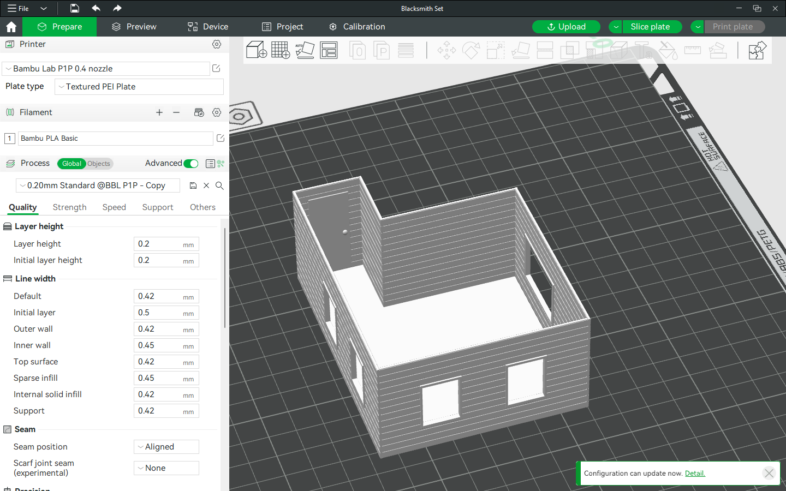Screen dimensions: 786x491
Task: Select the Mesh boolean tool
Action: [x=569, y=50]
